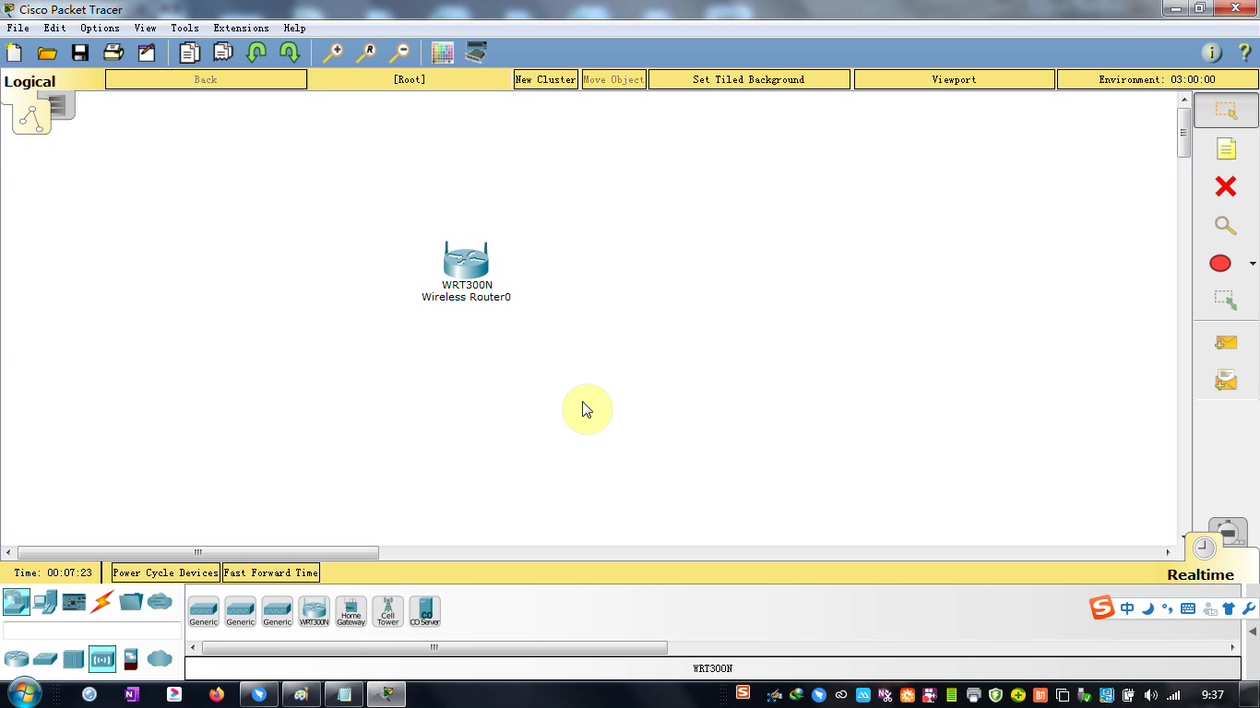The image size is (1260, 708).
Task: Undo with the left green arrow
Action: 256,53
